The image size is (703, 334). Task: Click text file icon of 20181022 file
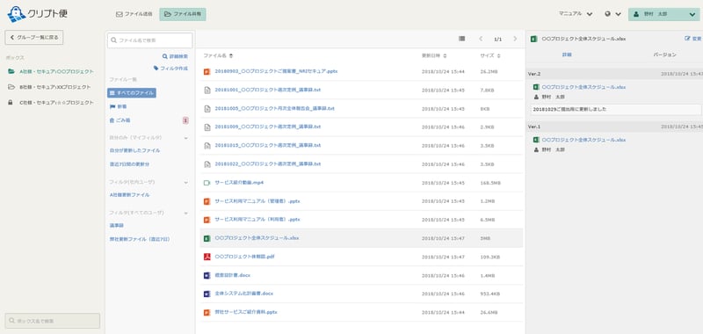(x=207, y=164)
